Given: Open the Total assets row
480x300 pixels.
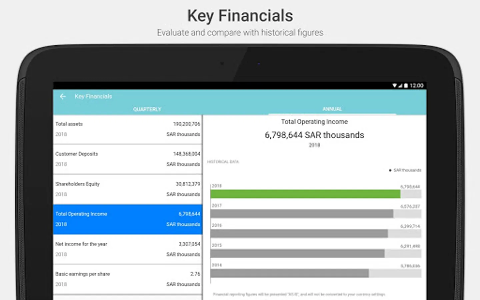Looking at the screenshot, I should pyautogui.click(x=128, y=129).
